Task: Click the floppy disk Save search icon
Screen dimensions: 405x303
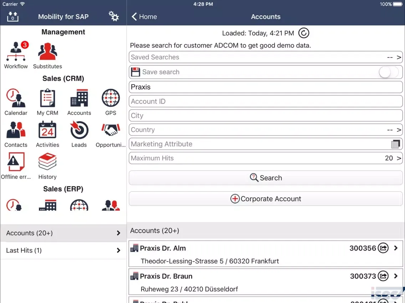Action: (135, 72)
